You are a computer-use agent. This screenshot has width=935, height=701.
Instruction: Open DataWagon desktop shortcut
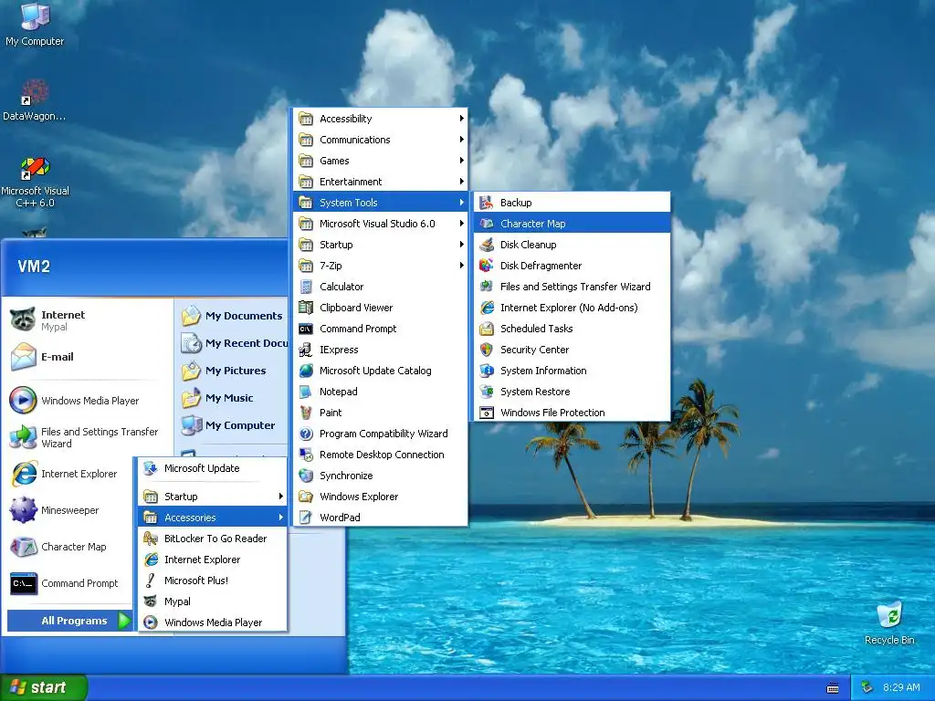coord(35,100)
